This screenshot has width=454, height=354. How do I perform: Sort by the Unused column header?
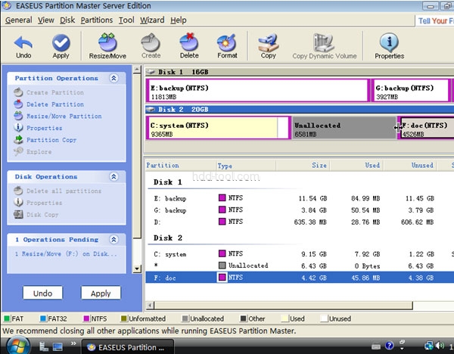pos(411,166)
